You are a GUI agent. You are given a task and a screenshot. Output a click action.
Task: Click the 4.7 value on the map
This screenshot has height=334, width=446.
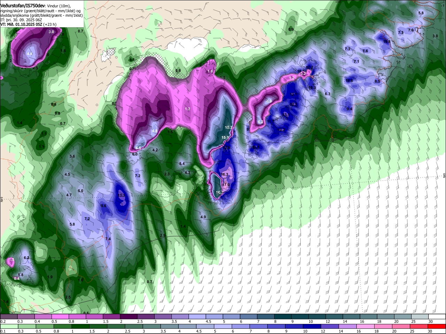click(x=69, y=195)
